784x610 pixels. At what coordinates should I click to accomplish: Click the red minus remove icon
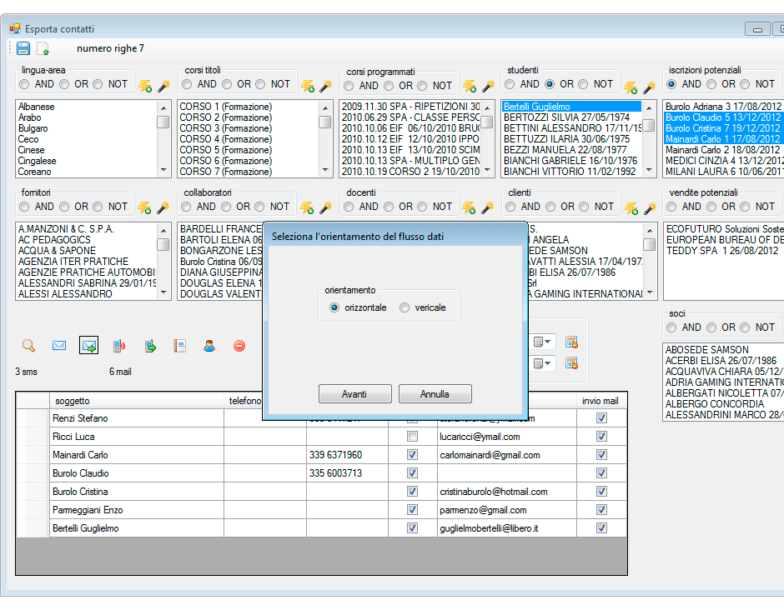[x=239, y=346]
